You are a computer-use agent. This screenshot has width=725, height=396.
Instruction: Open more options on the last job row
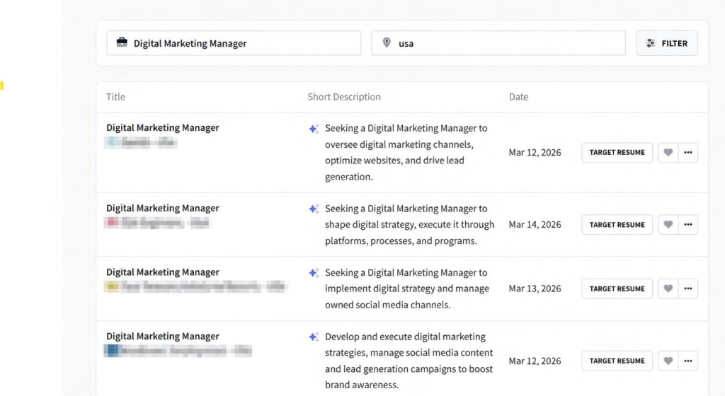pos(687,361)
